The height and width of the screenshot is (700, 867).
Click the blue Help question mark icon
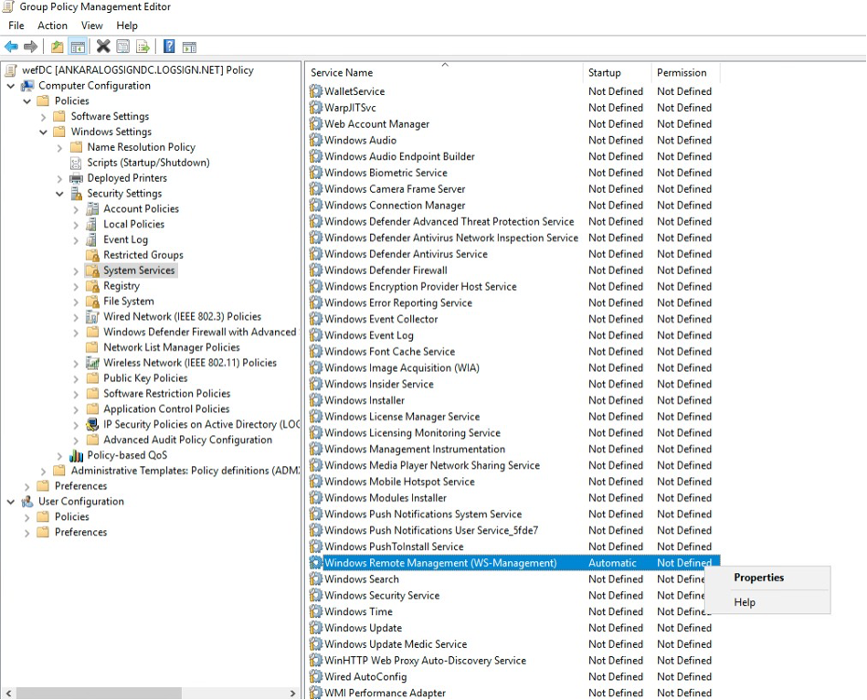point(169,47)
